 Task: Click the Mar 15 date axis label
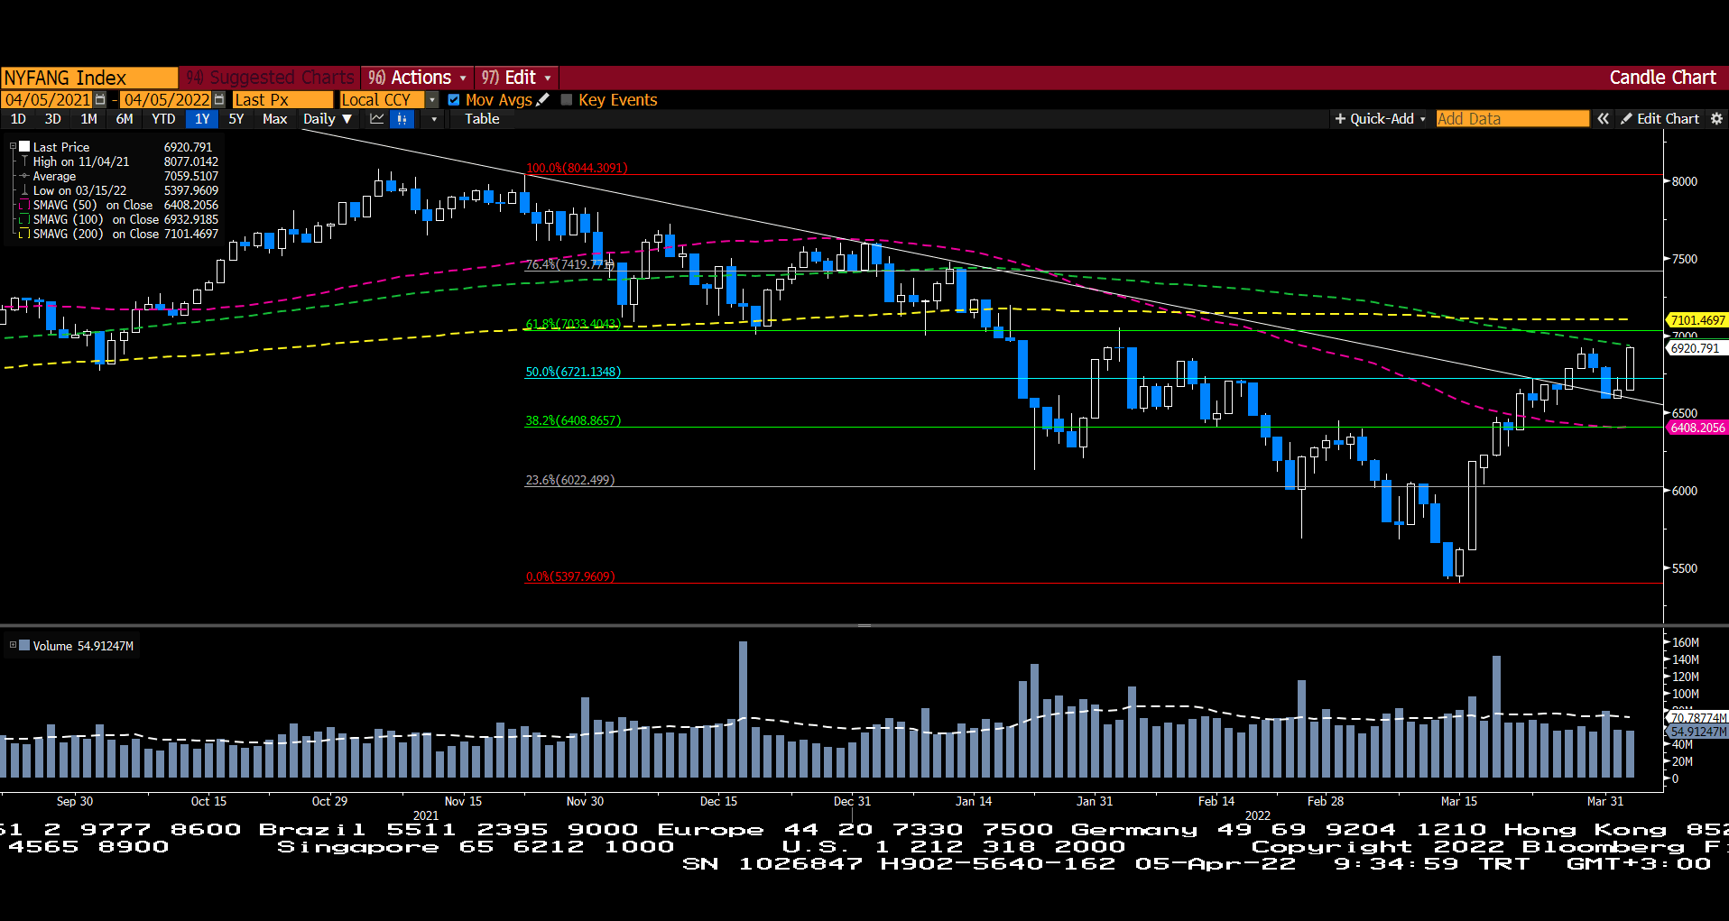tap(1458, 801)
